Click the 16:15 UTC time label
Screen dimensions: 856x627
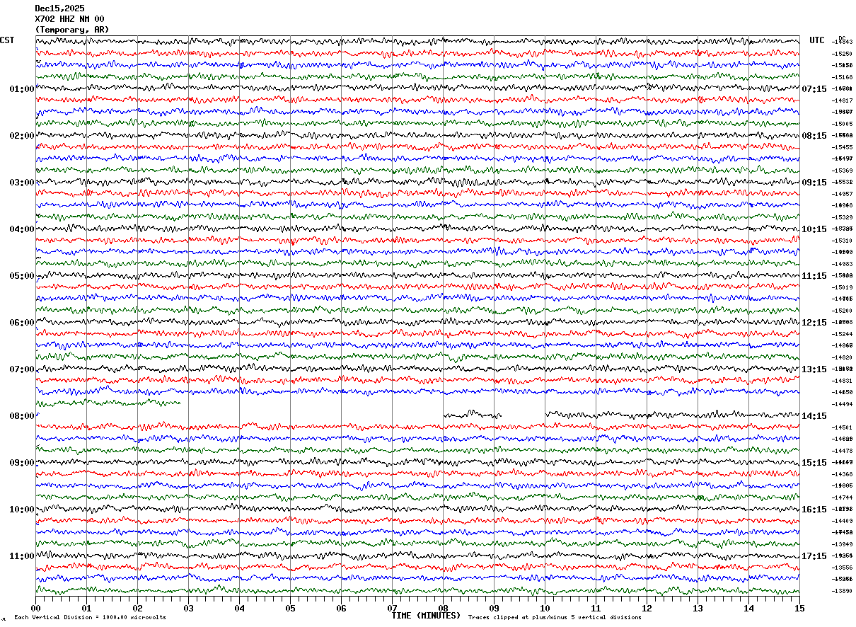(814, 510)
